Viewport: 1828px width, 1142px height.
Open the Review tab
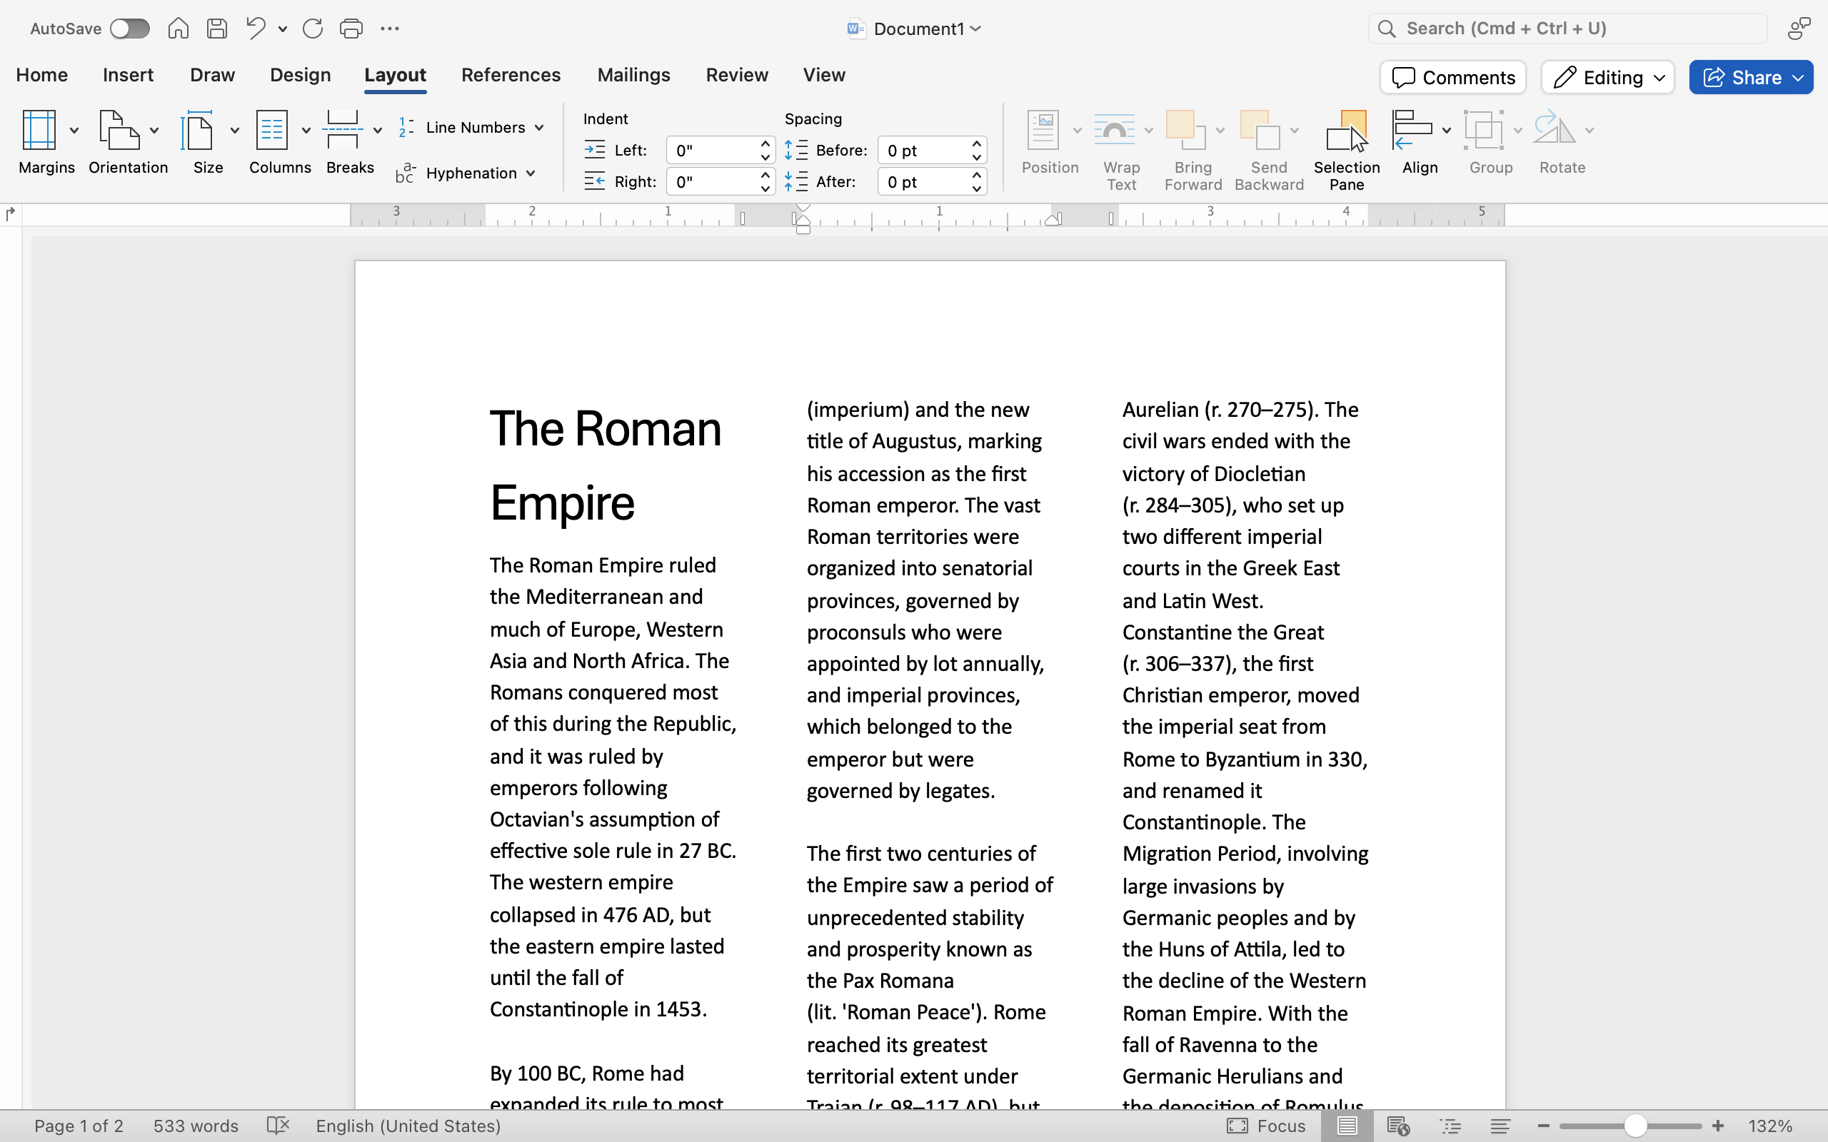[737, 75]
